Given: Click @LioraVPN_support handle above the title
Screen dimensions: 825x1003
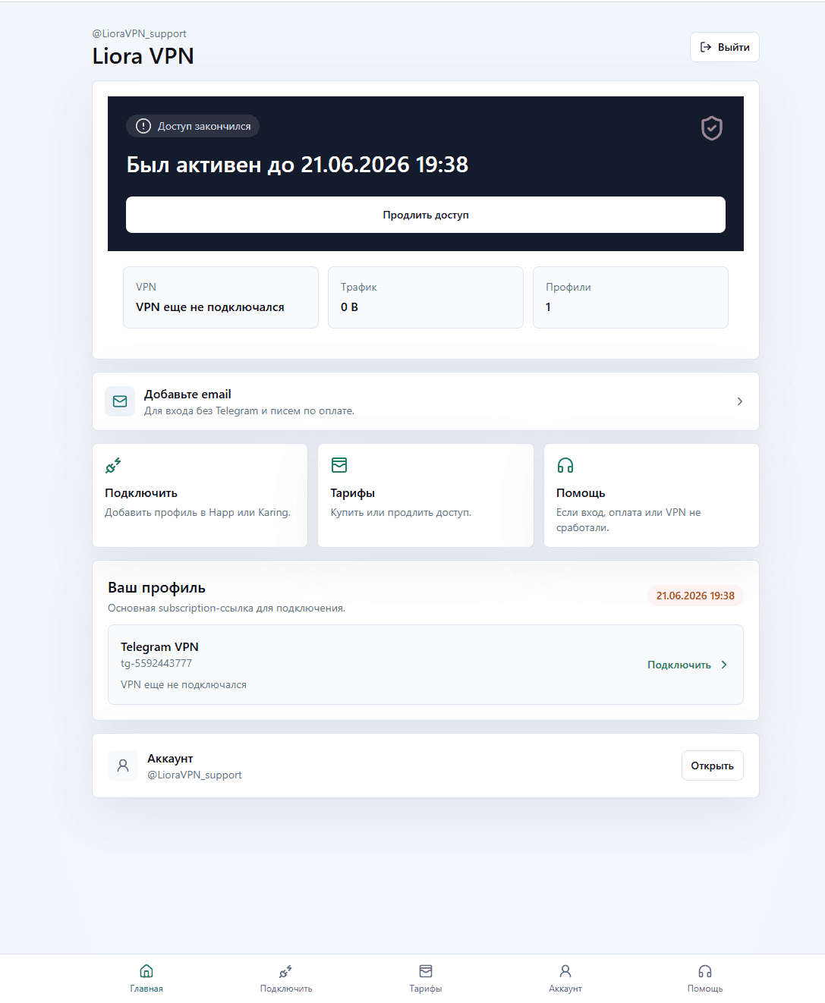Looking at the screenshot, I should pos(140,33).
